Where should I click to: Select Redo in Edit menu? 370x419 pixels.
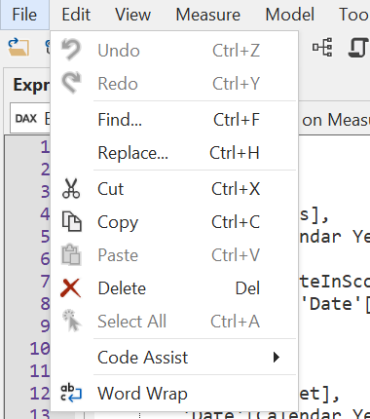[x=174, y=84]
